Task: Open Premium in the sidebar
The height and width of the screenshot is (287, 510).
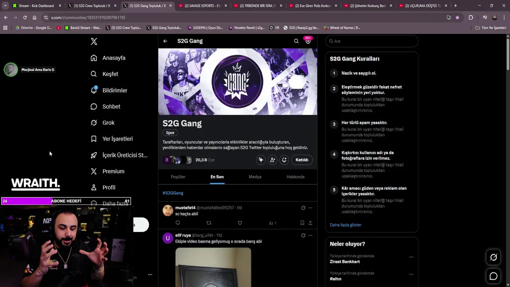Action: click(108, 171)
